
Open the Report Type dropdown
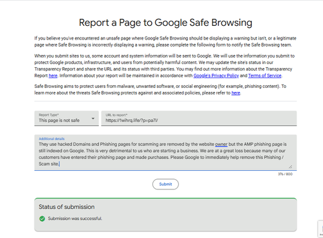67,118
